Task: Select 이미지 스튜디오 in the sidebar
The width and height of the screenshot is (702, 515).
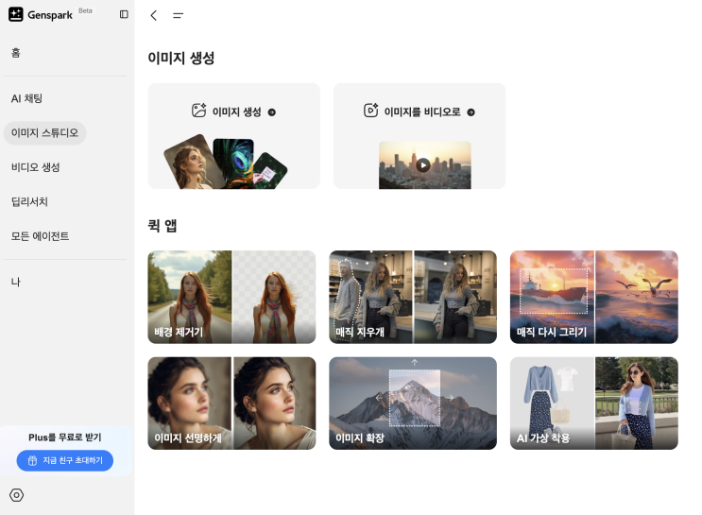Action: 44,133
